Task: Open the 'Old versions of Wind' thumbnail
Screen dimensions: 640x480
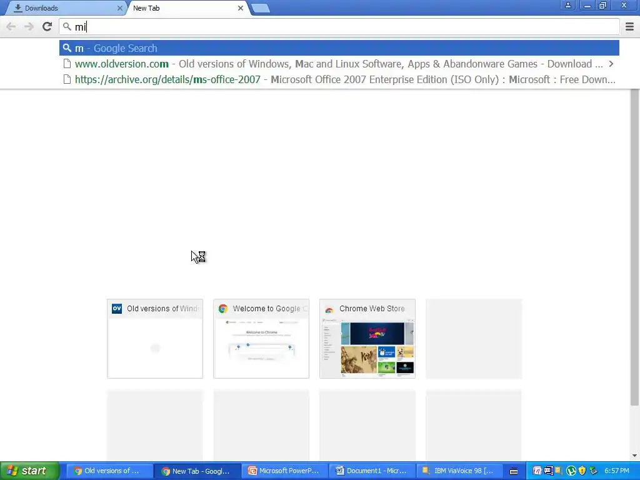Action: [155, 339]
